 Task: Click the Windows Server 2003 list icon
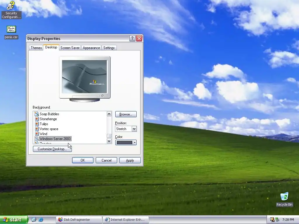(36, 139)
